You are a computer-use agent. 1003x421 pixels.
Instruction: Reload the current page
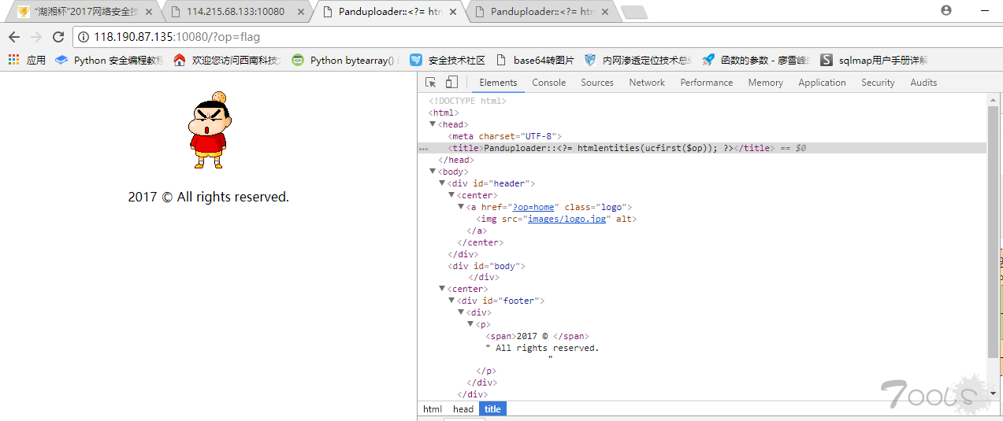tap(58, 37)
